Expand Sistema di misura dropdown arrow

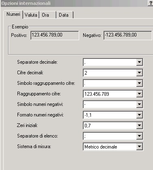pyautogui.click(x=139, y=146)
